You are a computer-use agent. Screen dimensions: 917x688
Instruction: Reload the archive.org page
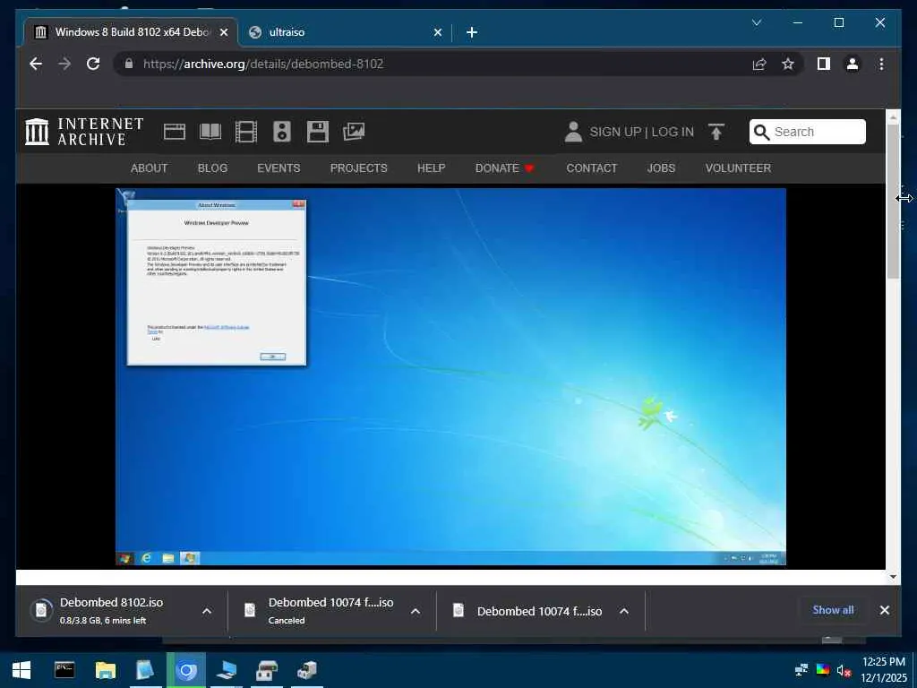coord(93,64)
